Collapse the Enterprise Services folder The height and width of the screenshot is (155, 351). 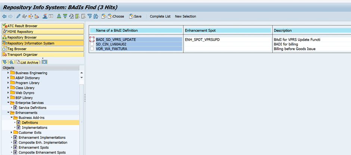8,103
